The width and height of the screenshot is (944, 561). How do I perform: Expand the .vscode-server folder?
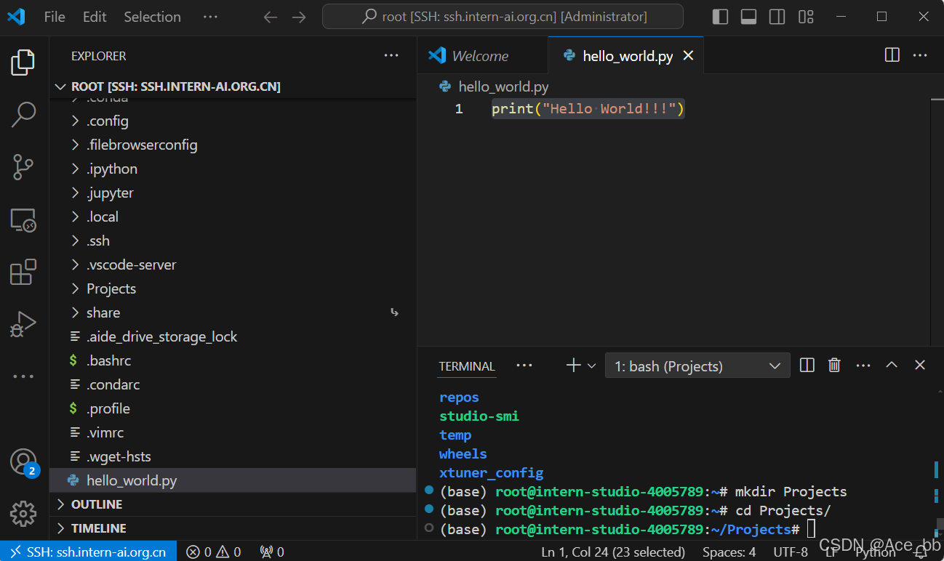233,265
